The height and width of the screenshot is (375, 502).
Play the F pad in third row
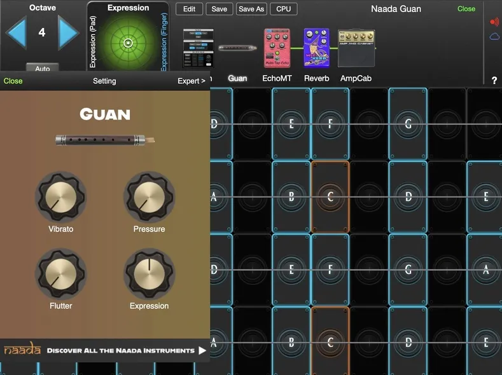click(x=330, y=269)
